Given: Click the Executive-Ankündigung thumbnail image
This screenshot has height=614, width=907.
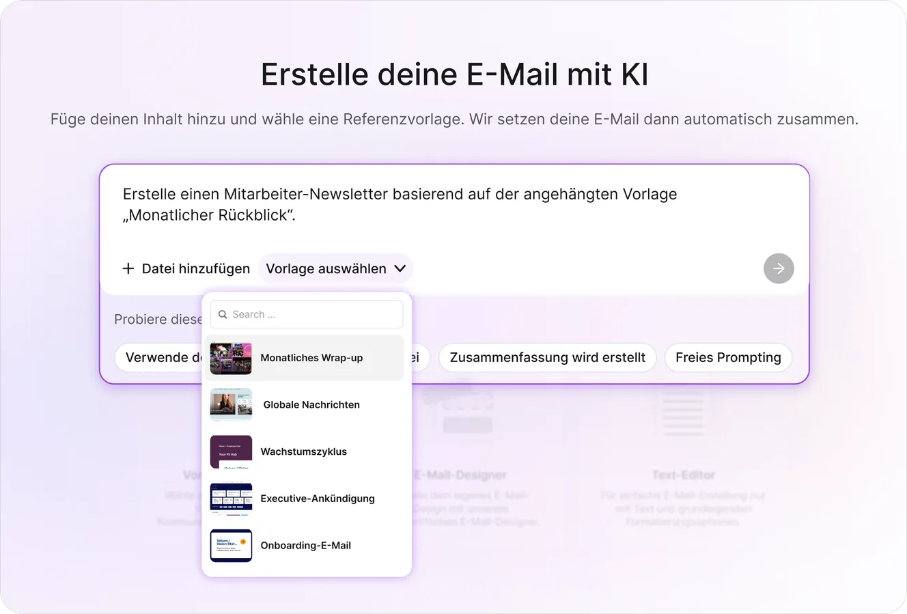Looking at the screenshot, I should tap(231, 499).
